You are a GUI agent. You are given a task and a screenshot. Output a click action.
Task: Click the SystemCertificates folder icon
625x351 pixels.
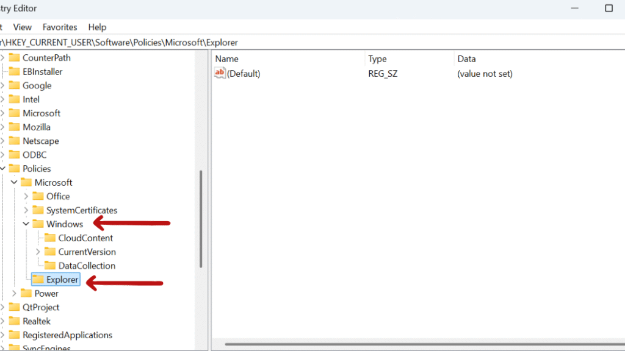coord(38,210)
